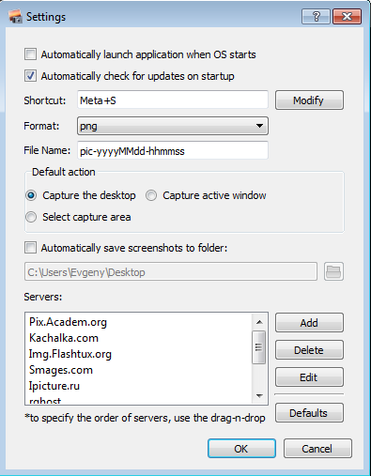Click the Delete server button
Viewport: 371px width, 476px height.
[309, 350]
